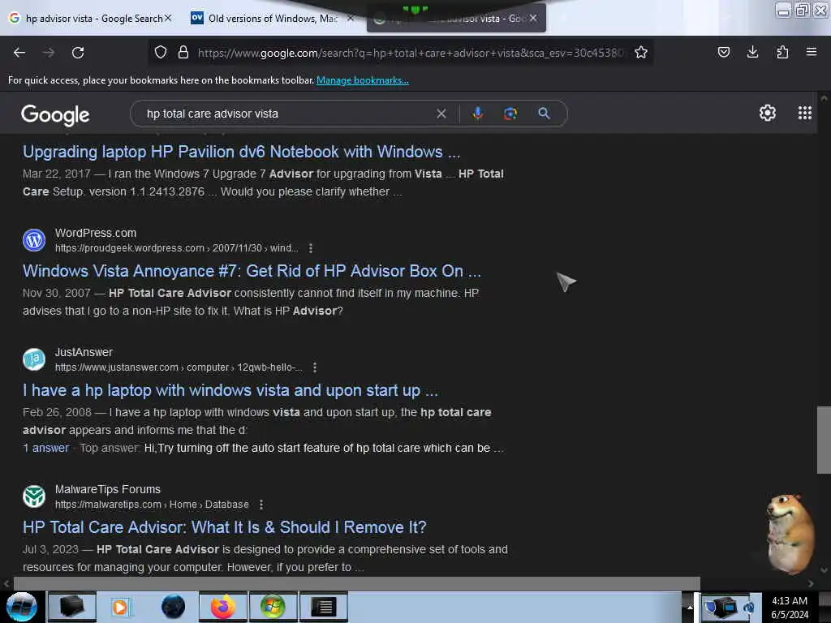
Task: Reload the page with the refresh icon
Action: coord(78,53)
